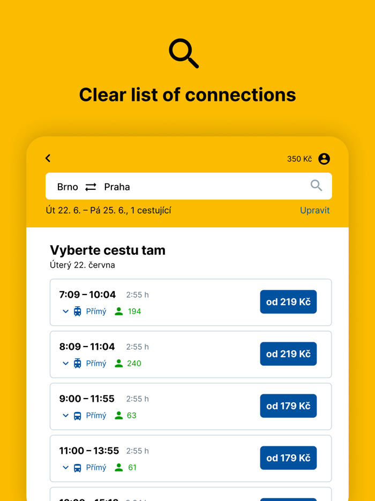The height and width of the screenshot is (501, 375).
Task: Click the train icon on the 9:00 connection
Action: pos(77,415)
